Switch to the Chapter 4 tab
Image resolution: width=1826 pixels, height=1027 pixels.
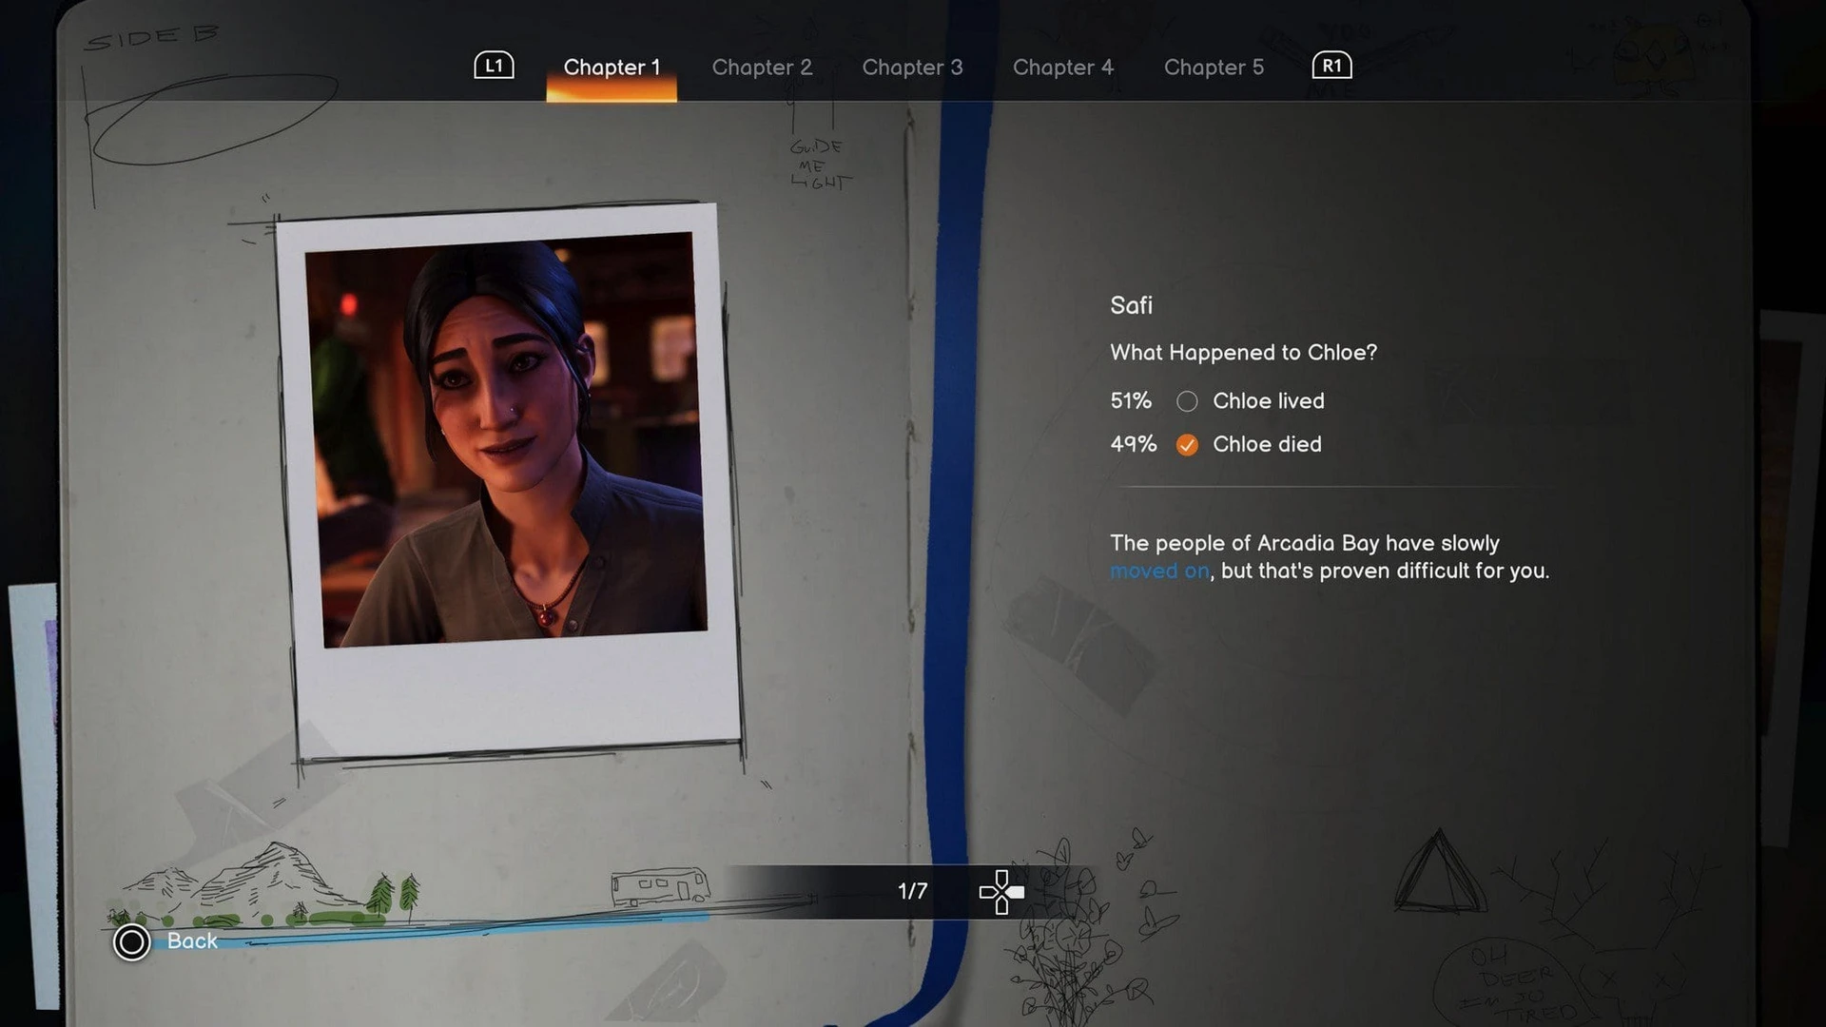click(x=1062, y=68)
